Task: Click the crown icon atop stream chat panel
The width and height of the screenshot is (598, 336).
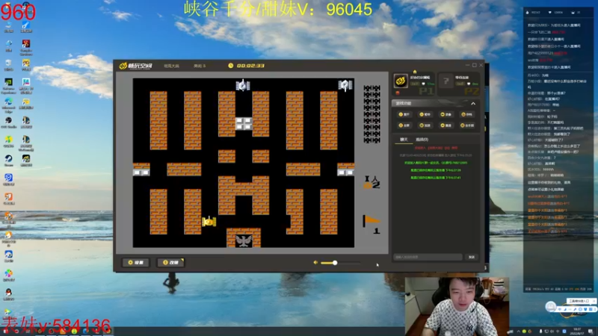Action: point(573,12)
